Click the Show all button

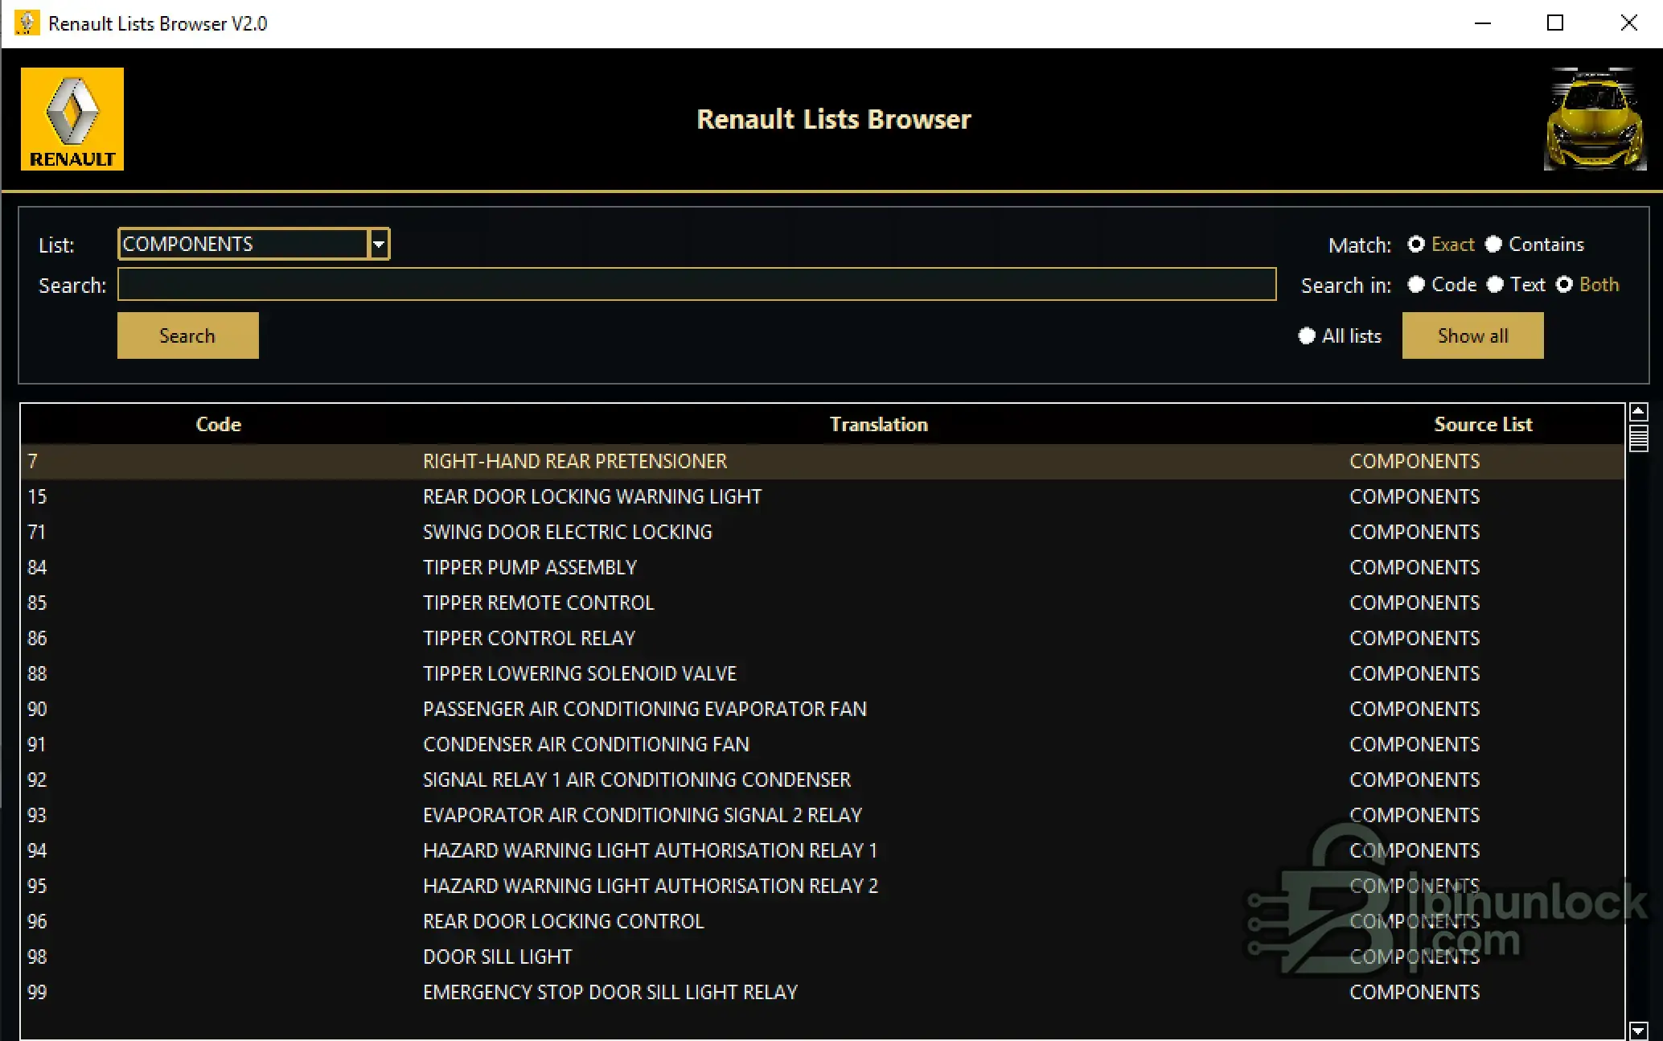click(x=1472, y=335)
